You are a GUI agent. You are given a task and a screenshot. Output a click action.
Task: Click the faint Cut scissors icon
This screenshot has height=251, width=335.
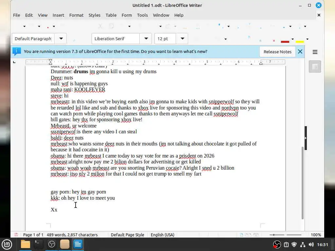[100, 26]
